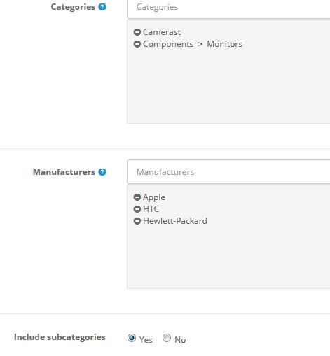Viewport: 330px width, 356px height.
Task: Click the HTC entry text
Action: (151, 209)
